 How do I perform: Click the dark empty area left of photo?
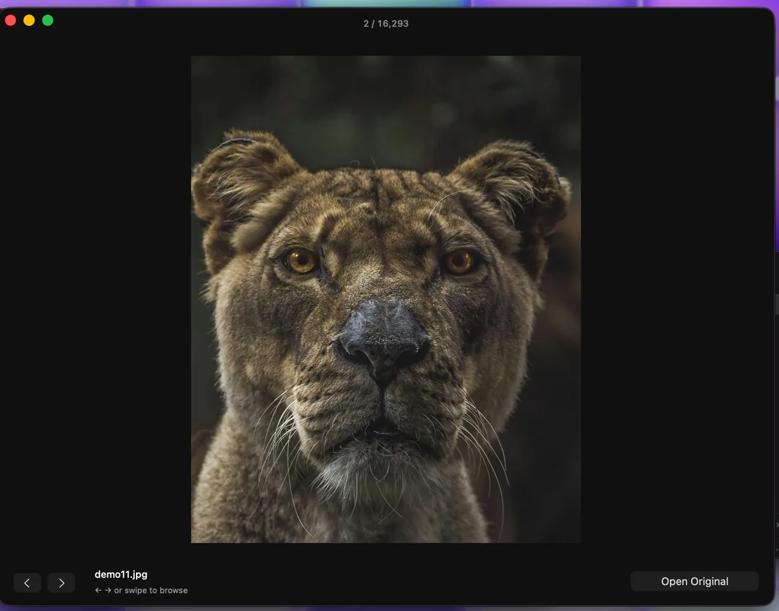point(96,300)
